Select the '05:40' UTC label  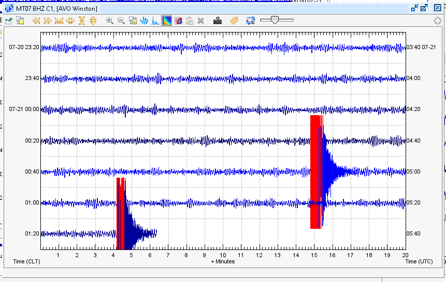[413, 233]
